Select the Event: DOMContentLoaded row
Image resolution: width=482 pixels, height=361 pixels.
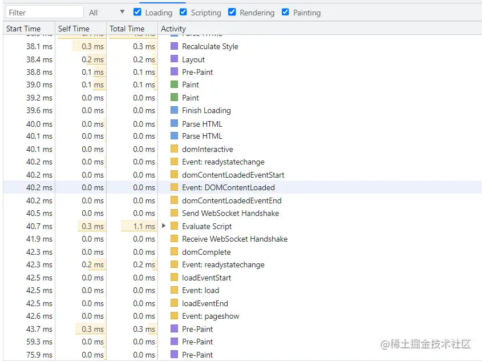pos(242,187)
